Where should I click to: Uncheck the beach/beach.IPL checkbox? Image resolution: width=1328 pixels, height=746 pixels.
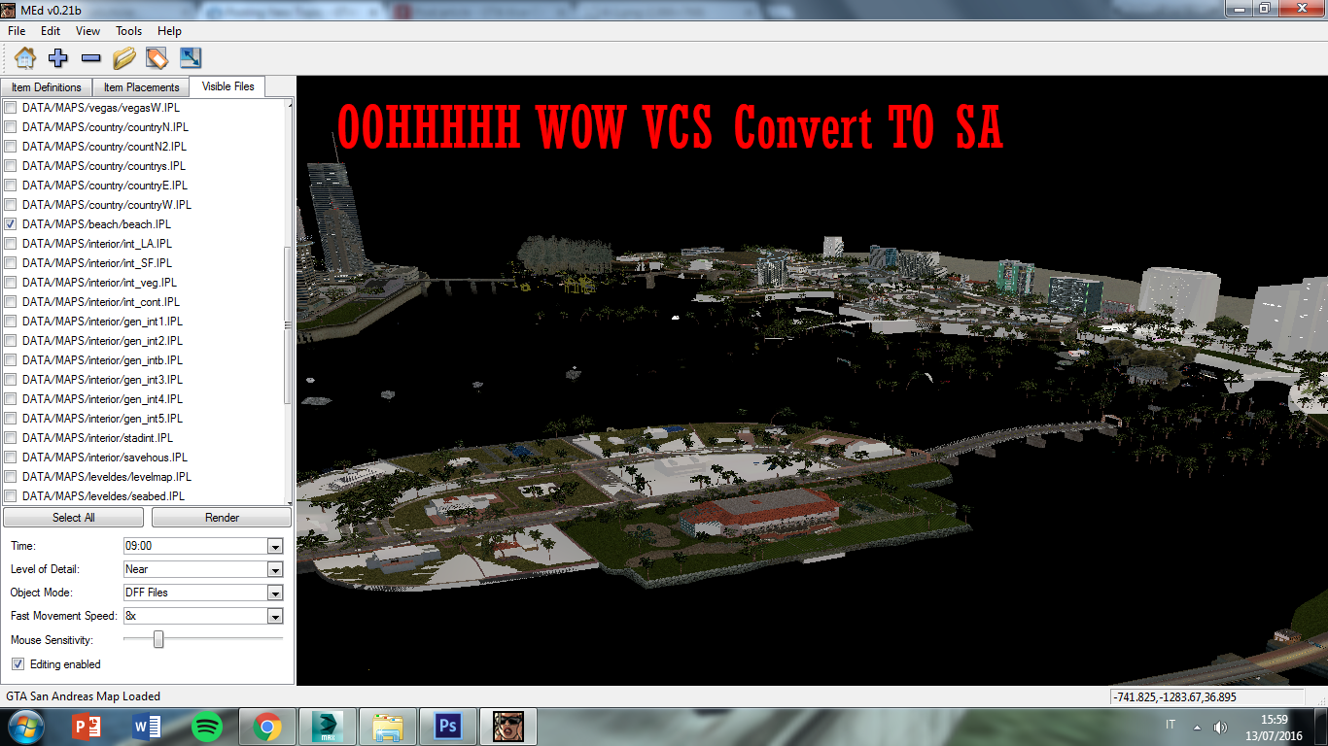11,224
